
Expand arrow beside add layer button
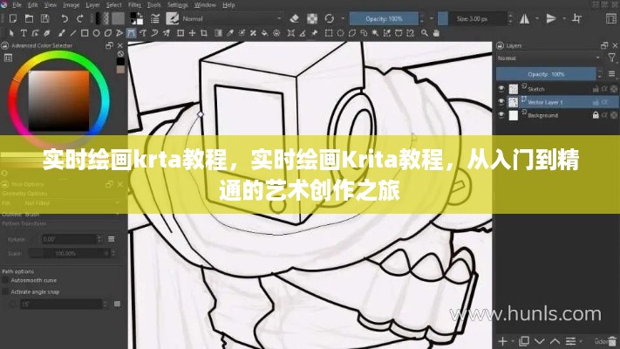[513, 341]
